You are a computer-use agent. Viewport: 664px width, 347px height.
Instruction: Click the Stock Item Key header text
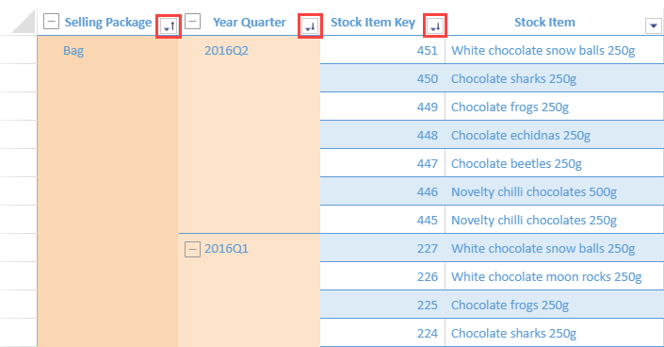(373, 23)
